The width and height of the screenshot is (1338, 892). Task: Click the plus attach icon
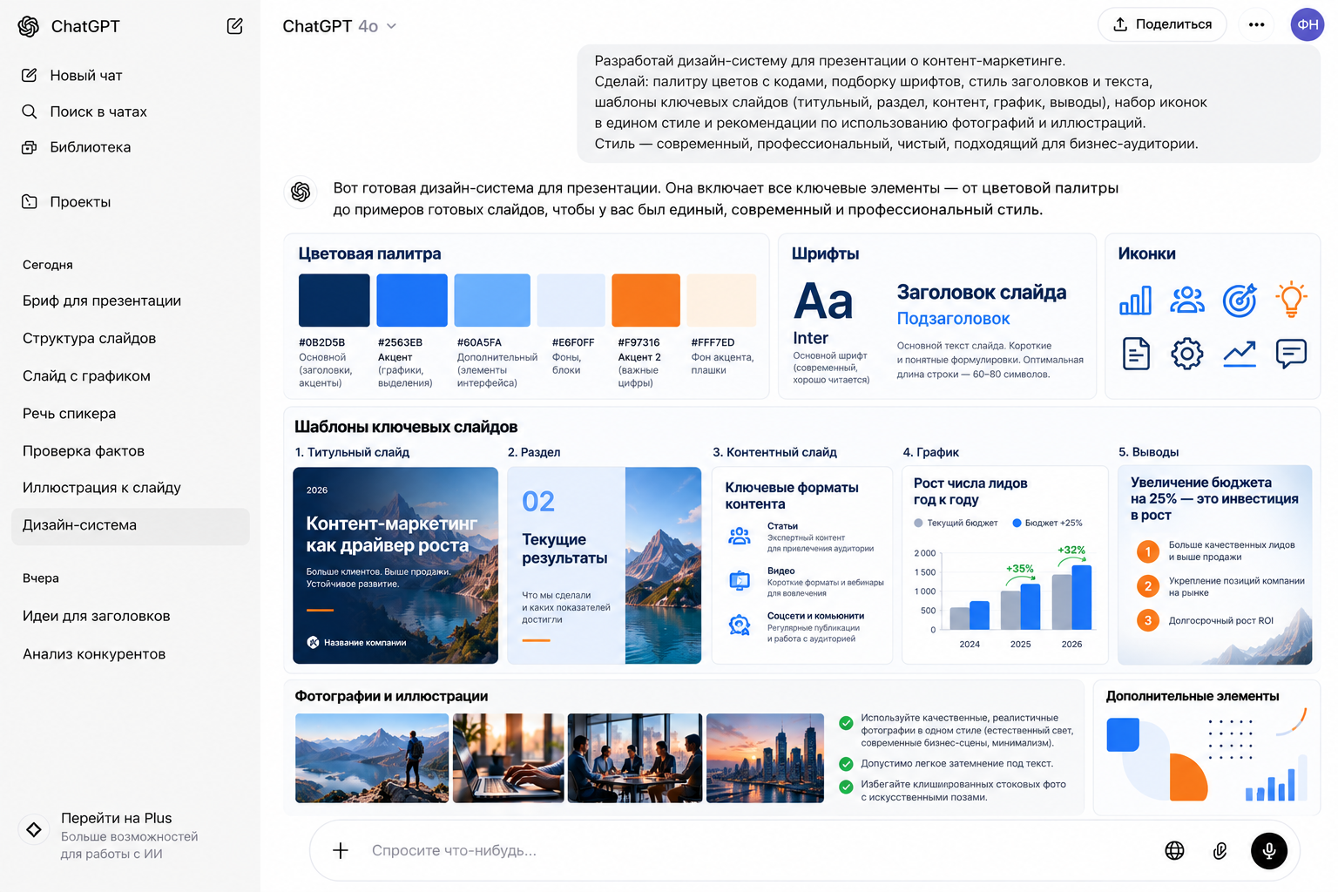click(341, 850)
